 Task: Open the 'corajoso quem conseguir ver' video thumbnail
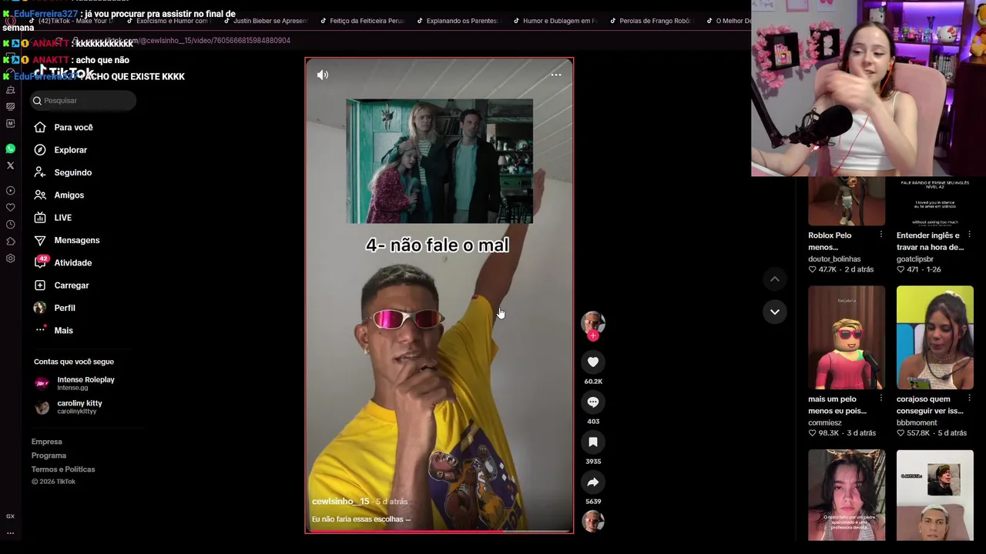point(935,338)
